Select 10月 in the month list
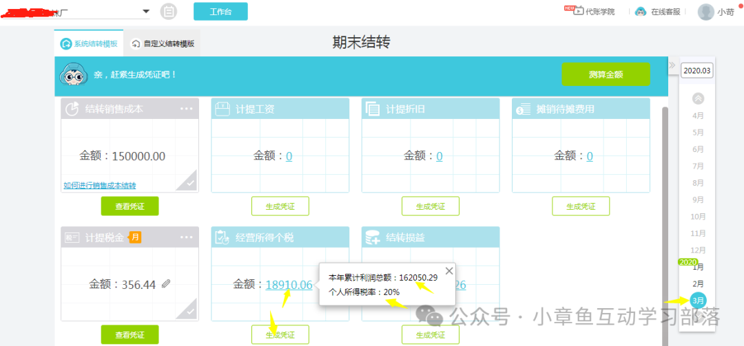The width and height of the screenshot is (744, 346). coord(698,217)
